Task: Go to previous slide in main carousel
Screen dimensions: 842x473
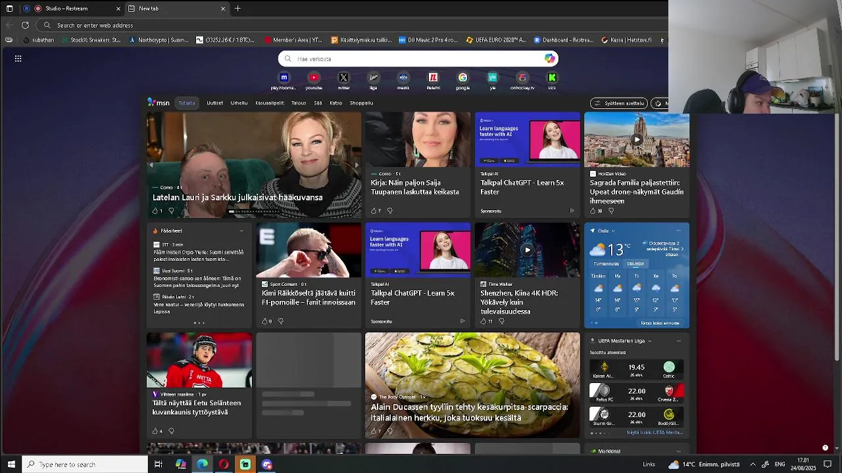Action: (151, 165)
